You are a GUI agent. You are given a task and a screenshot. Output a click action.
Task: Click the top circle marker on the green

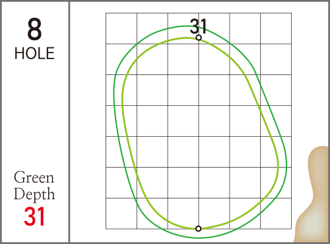click(x=199, y=37)
